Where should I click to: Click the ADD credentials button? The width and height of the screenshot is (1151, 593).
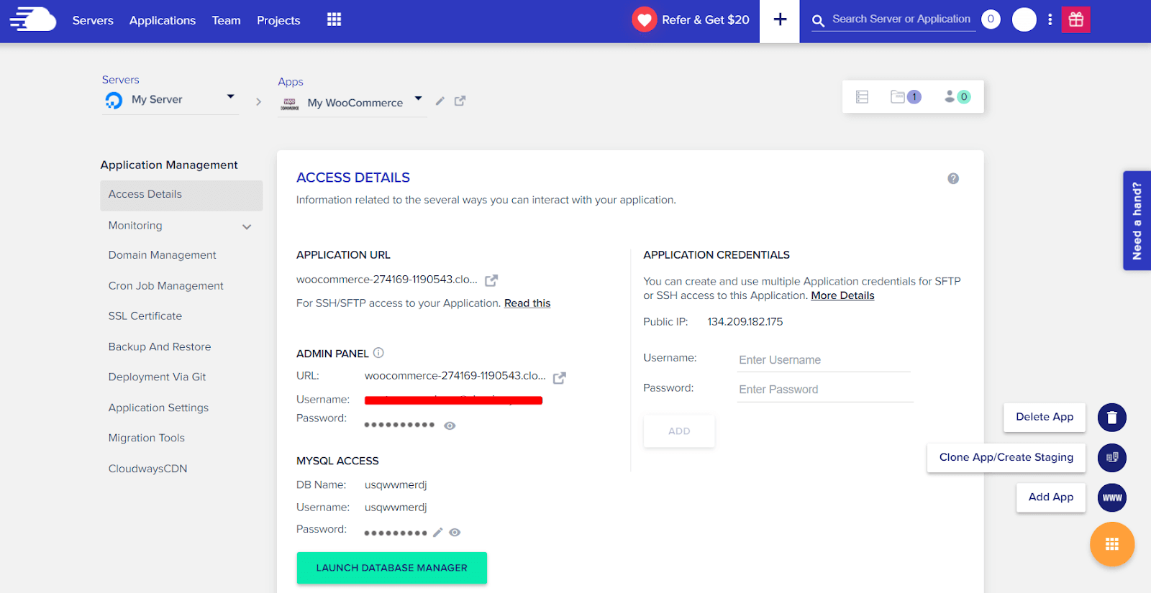[679, 431]
